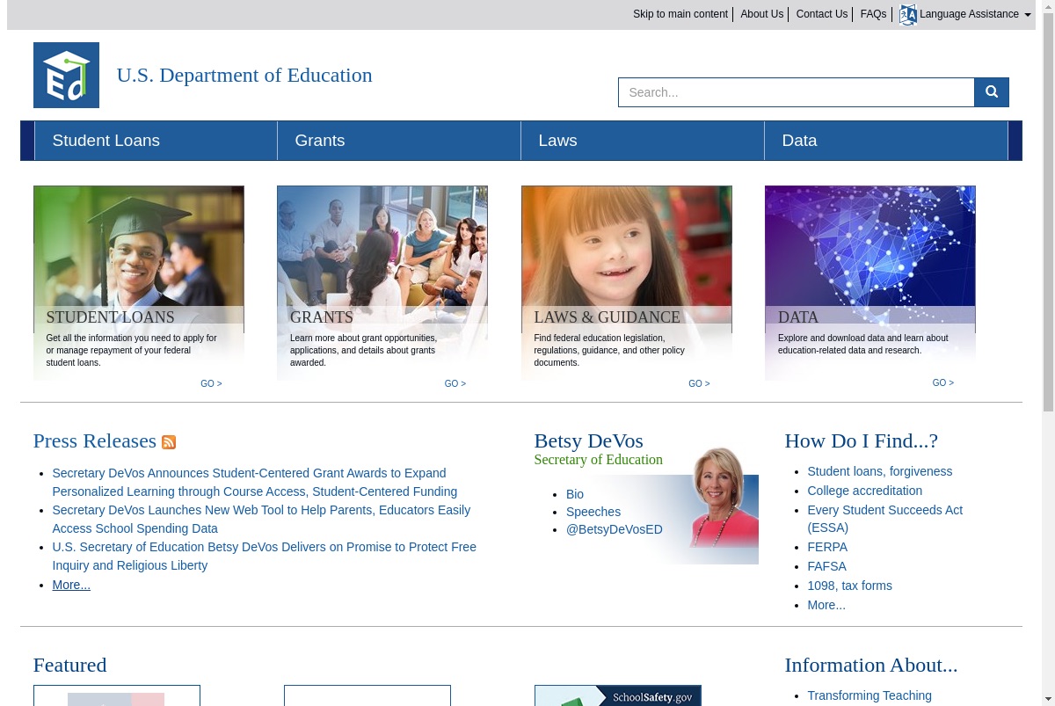Image resolution: width=1055 pixels, height=706 pixels.
Task: Open the Data menu tab
Action: point(886,141)
